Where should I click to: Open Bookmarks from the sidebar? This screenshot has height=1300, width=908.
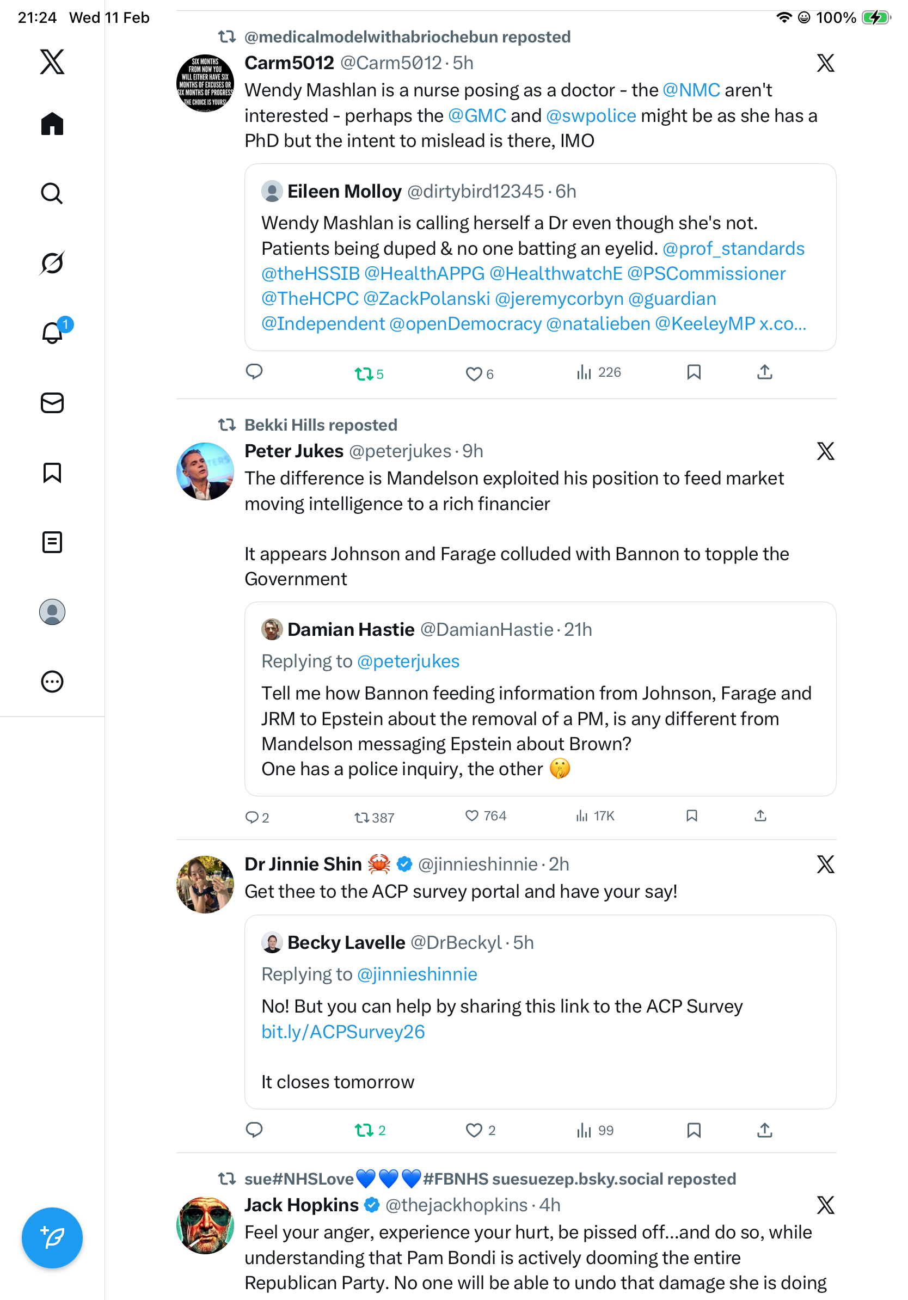point(52,472)
